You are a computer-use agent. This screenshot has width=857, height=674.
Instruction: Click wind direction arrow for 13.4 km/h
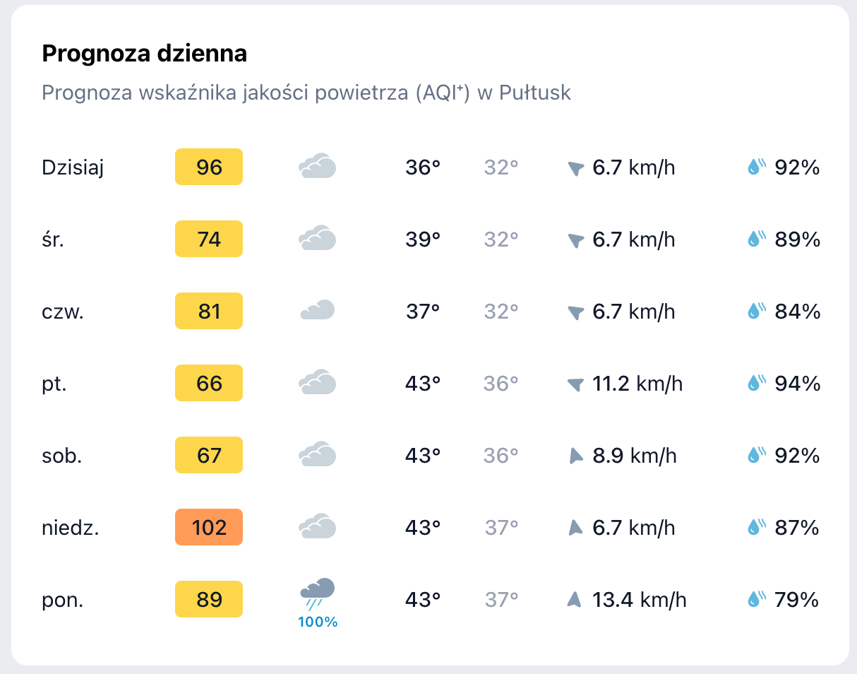574,600
